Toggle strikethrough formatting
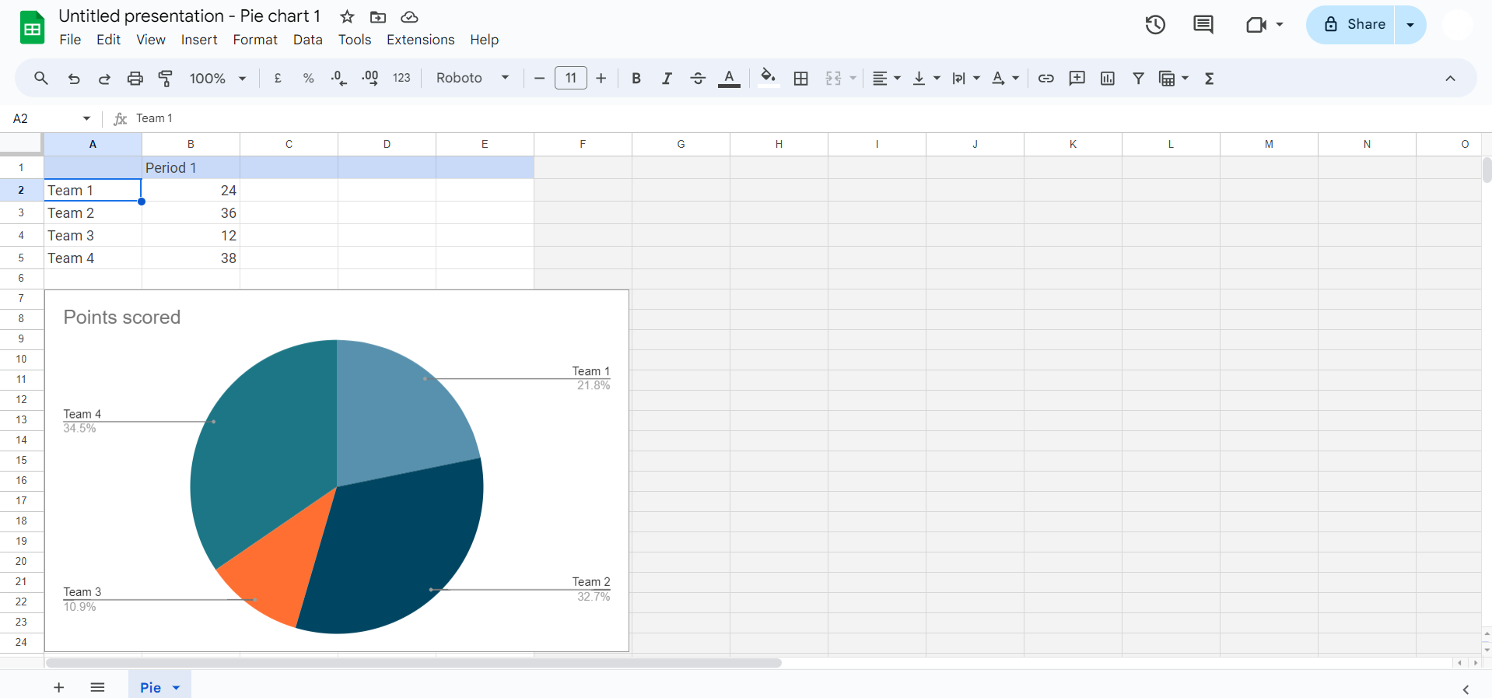This screenshot has width=1492, height=698. pos(698,78)
